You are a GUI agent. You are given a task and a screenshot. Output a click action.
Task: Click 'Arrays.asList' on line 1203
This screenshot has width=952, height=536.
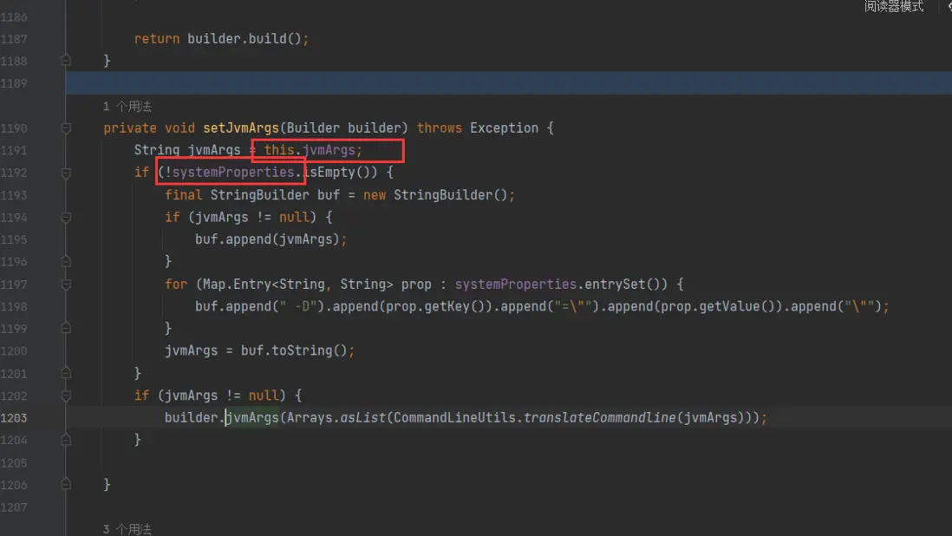[336, 418]
